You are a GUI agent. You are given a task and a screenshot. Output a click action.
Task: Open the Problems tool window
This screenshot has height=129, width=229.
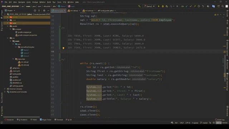click(22, 120)
